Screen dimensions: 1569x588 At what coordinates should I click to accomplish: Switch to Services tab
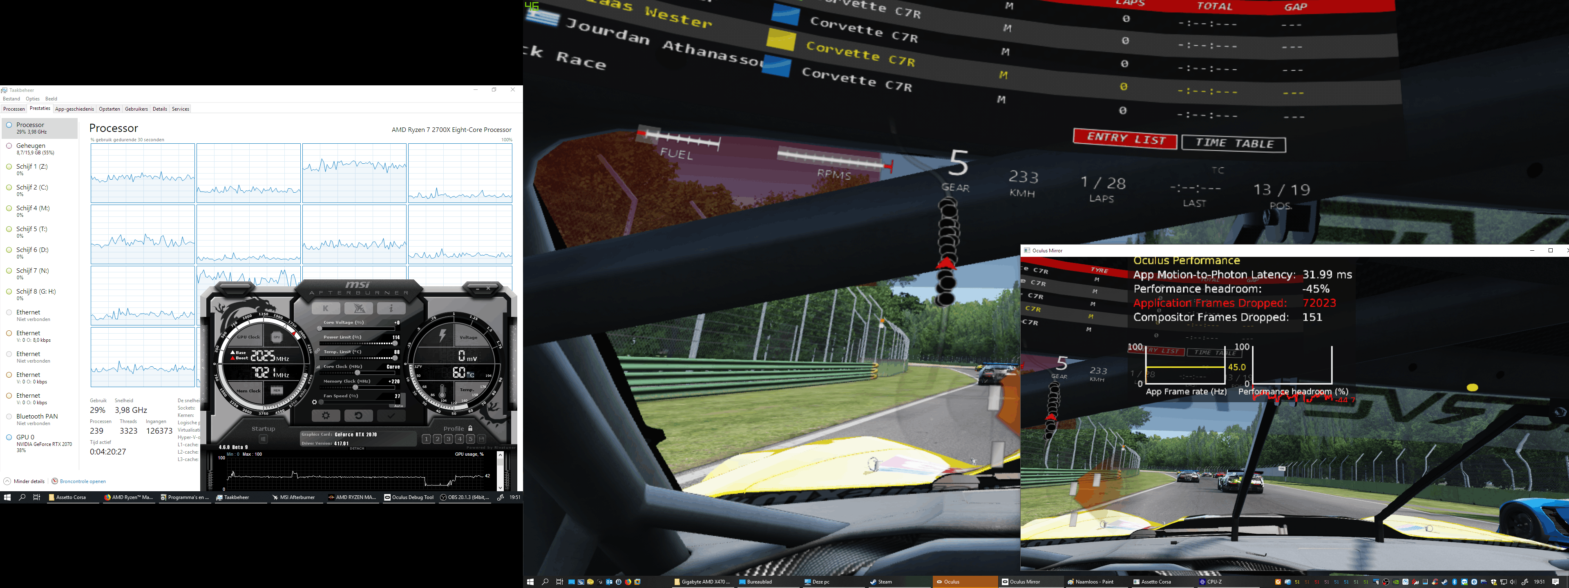pyautogui.click(x=180, y=109)
